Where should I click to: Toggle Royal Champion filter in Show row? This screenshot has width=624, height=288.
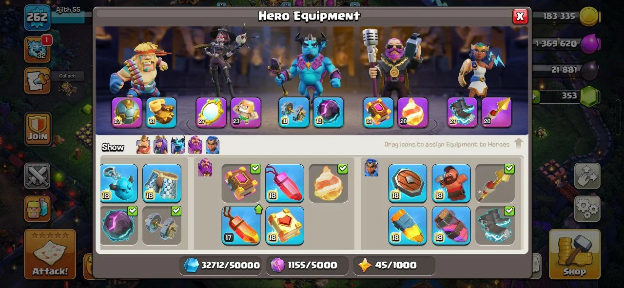tap(213, 145)
